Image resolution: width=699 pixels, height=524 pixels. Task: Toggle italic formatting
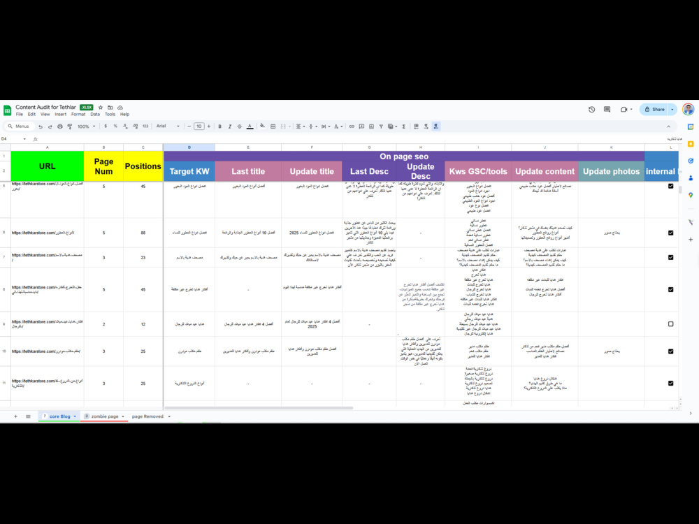(229, 126)
